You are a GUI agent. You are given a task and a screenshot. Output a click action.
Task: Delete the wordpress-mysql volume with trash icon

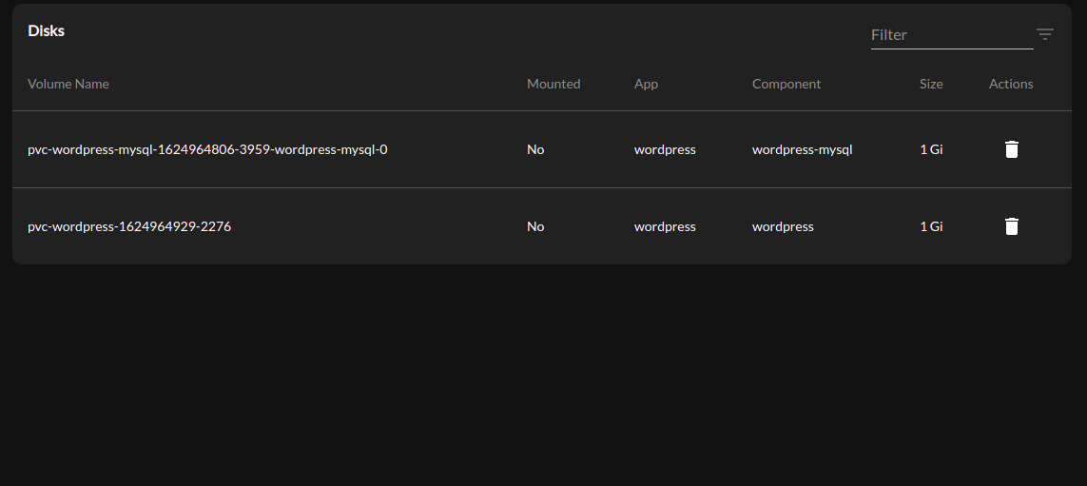click(x=1012, y=149)
